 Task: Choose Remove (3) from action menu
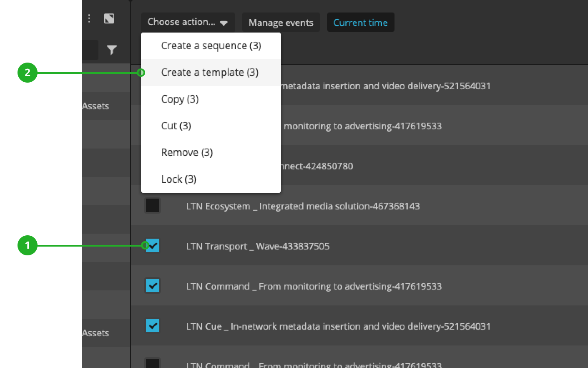point(187,153)
